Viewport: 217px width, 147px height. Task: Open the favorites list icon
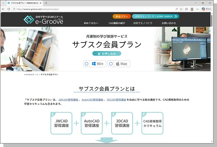click(x=187, y=9)
